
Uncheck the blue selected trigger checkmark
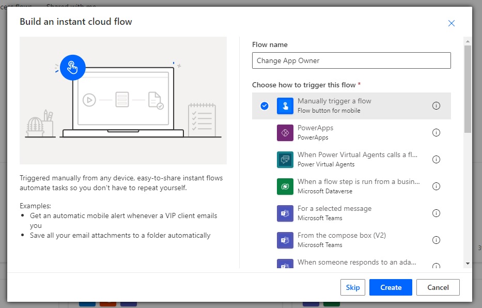[x=265, y=106]
